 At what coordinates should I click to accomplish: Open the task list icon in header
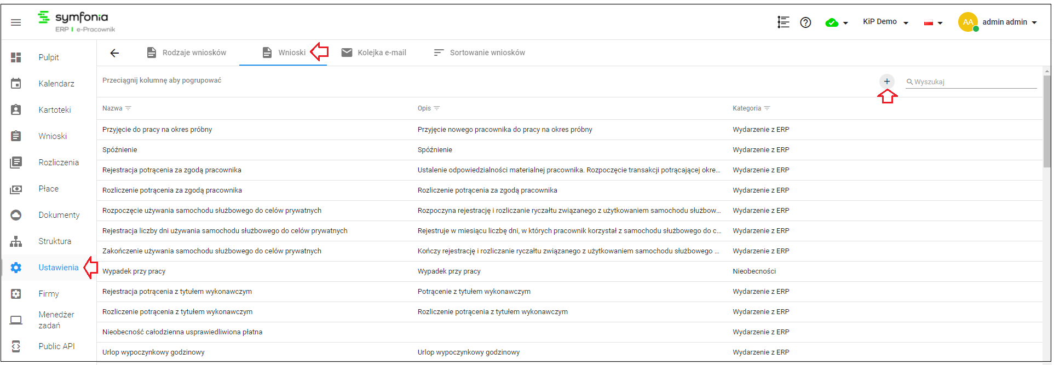tap(784, 22)
